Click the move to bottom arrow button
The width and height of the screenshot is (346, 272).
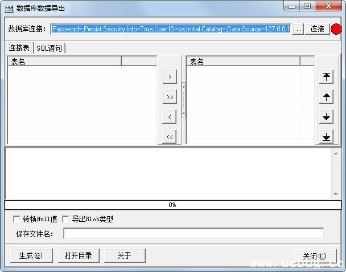pos(327,137)
